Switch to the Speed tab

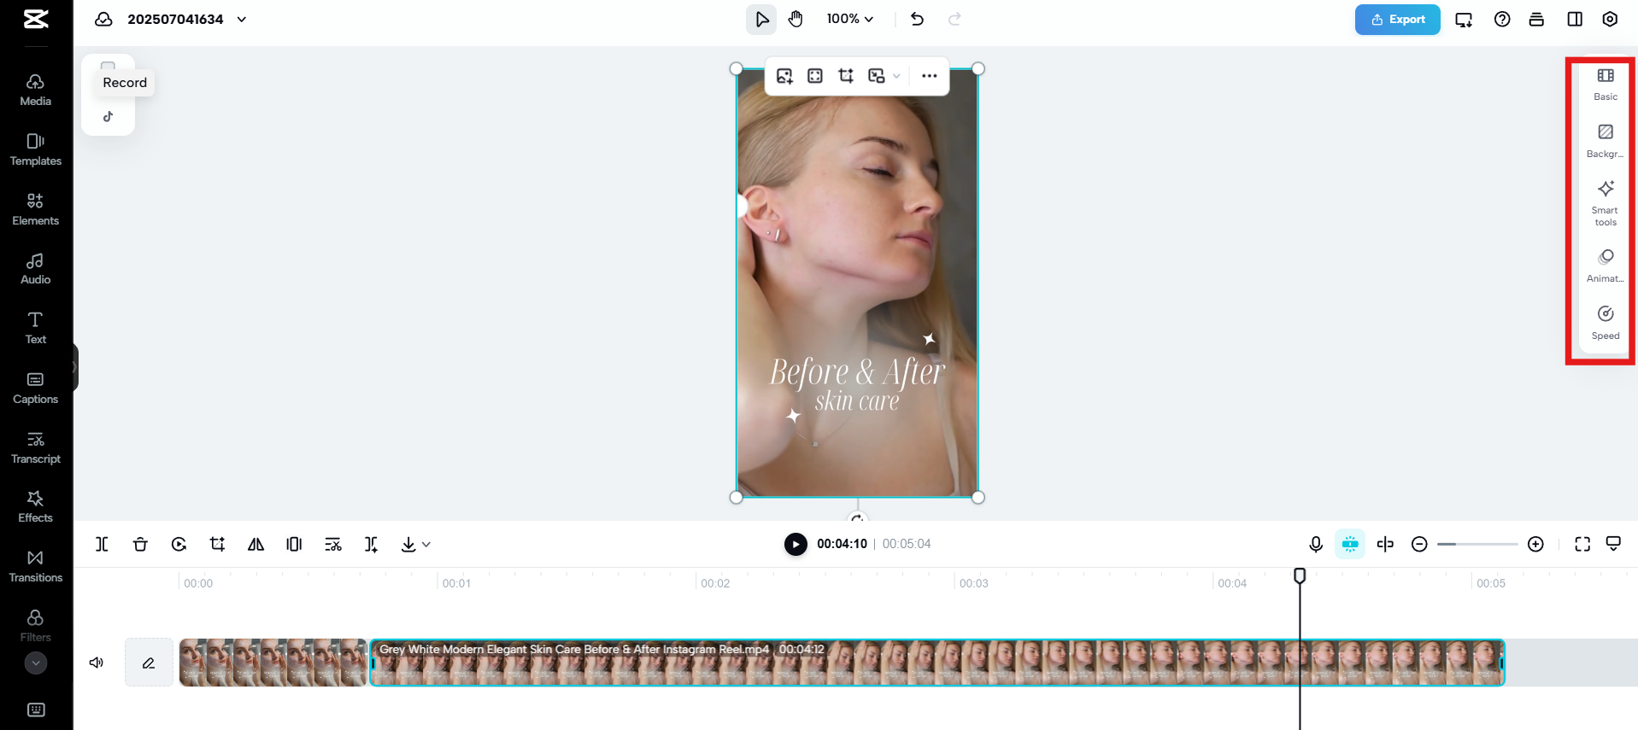[1606, 324]
